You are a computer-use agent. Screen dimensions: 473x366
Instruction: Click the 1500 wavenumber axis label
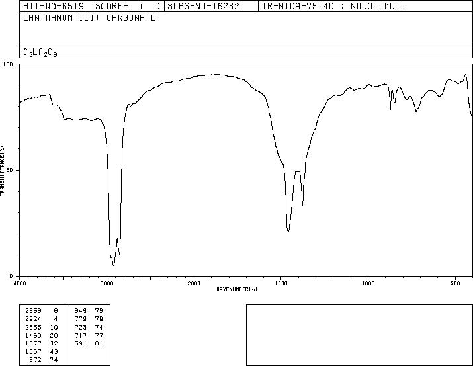click(x=281, y=283)
